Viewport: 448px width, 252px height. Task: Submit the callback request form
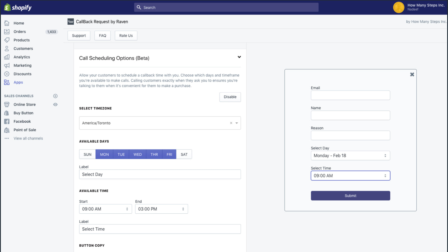click(x=350, y=195)
